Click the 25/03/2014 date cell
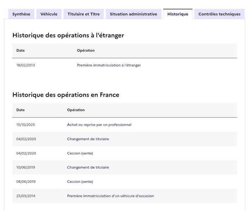Screen dimensions: 249x211 coord(26,196)
